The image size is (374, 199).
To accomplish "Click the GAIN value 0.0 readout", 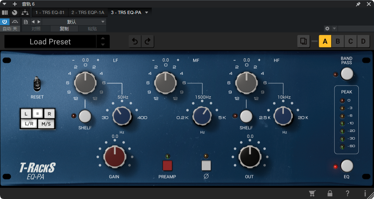I will [x=115, y=136].
